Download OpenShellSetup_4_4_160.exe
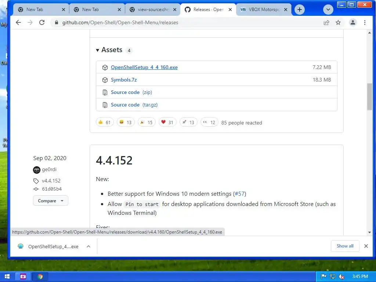Viewport: 376px width, 282px height. 144,68
